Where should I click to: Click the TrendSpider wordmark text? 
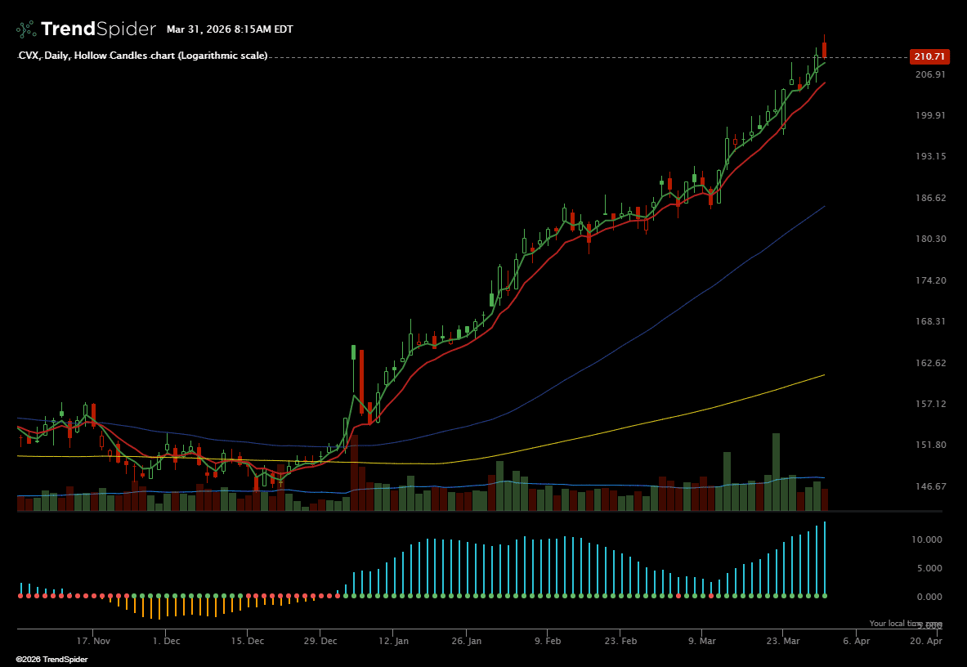(x=98, y=29)
